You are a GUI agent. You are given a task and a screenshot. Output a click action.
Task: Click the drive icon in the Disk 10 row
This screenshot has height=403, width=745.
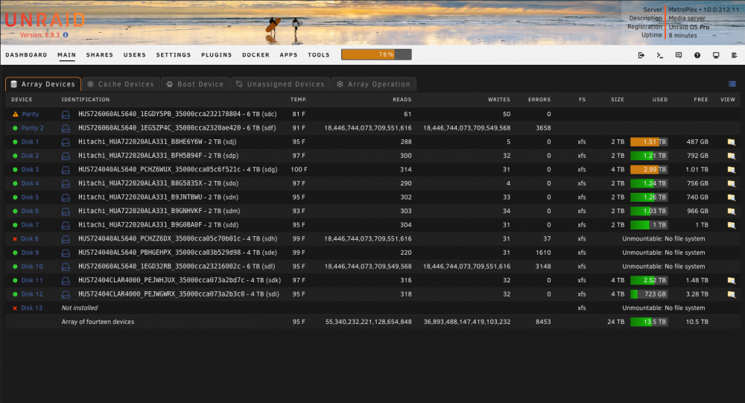click(x=66, y=267)
